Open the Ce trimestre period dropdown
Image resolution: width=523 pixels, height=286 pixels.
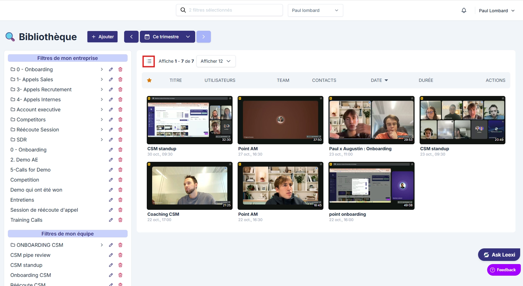tap(168, 37)
